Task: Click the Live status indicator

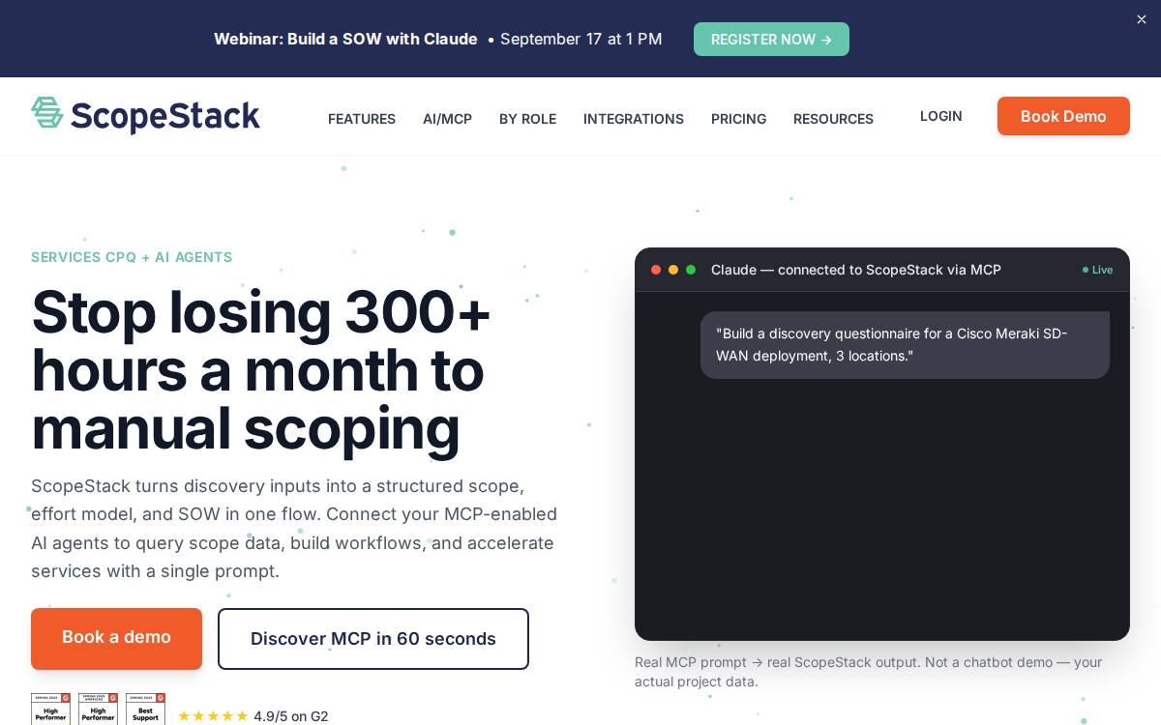Action: pos(1097,270)
